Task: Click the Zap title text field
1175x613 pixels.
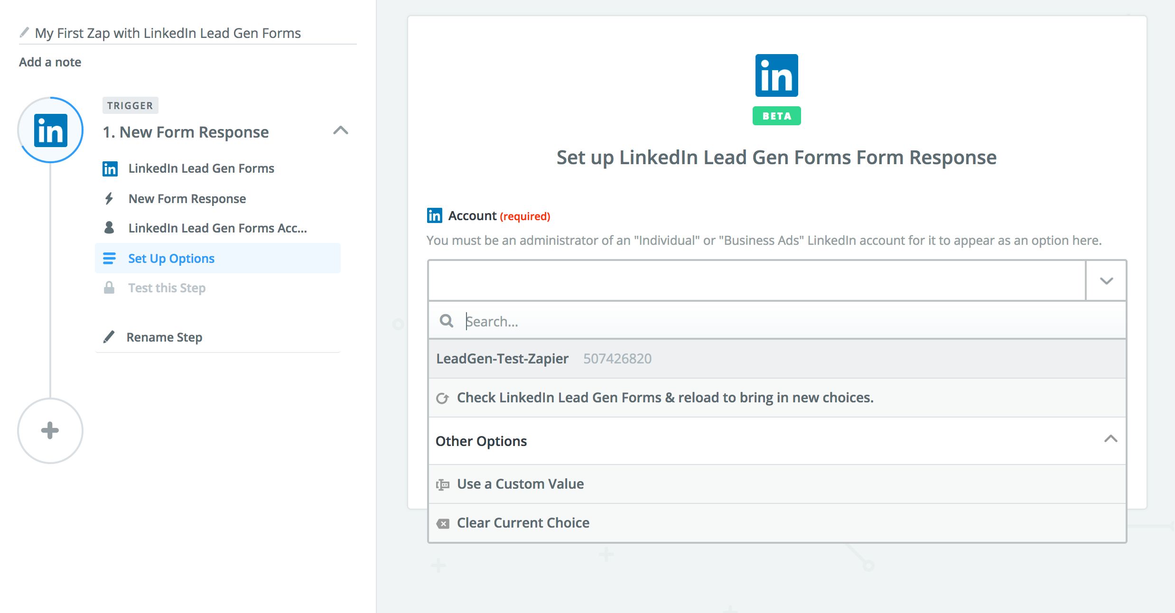Action: (x=168, y=33)
